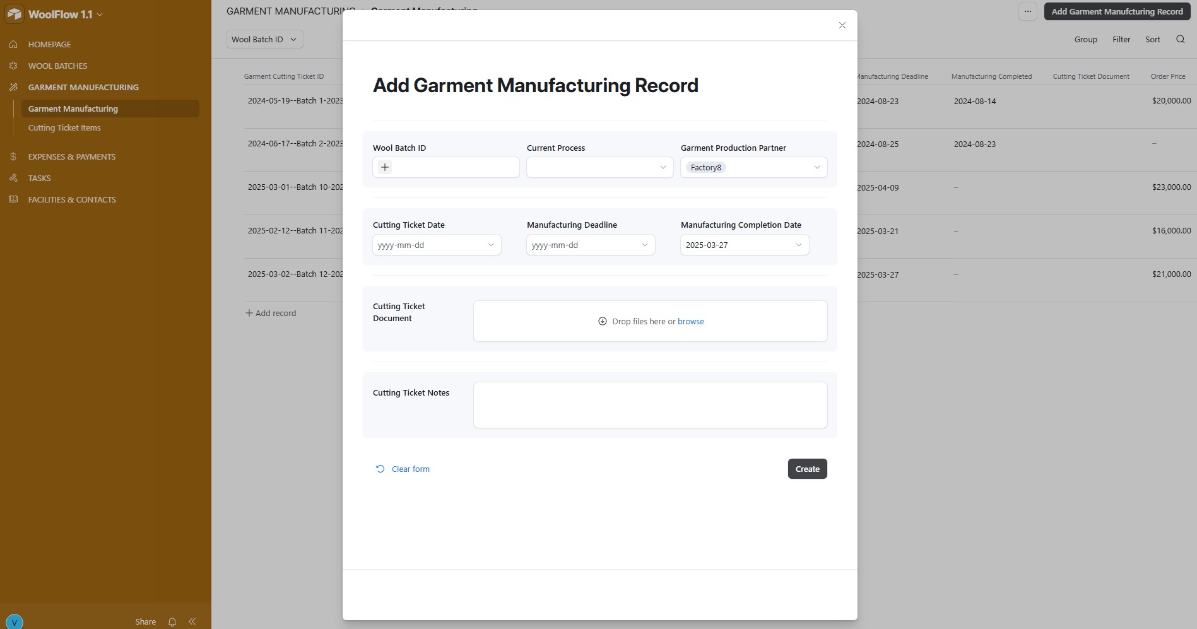Open the Manufacturing Deadline date picker
1197x629 pixels.
click(x=591, y=245)
